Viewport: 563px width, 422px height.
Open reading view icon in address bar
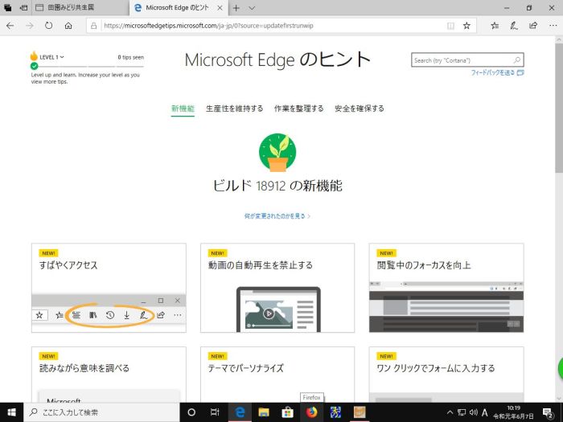click(450, 26)
